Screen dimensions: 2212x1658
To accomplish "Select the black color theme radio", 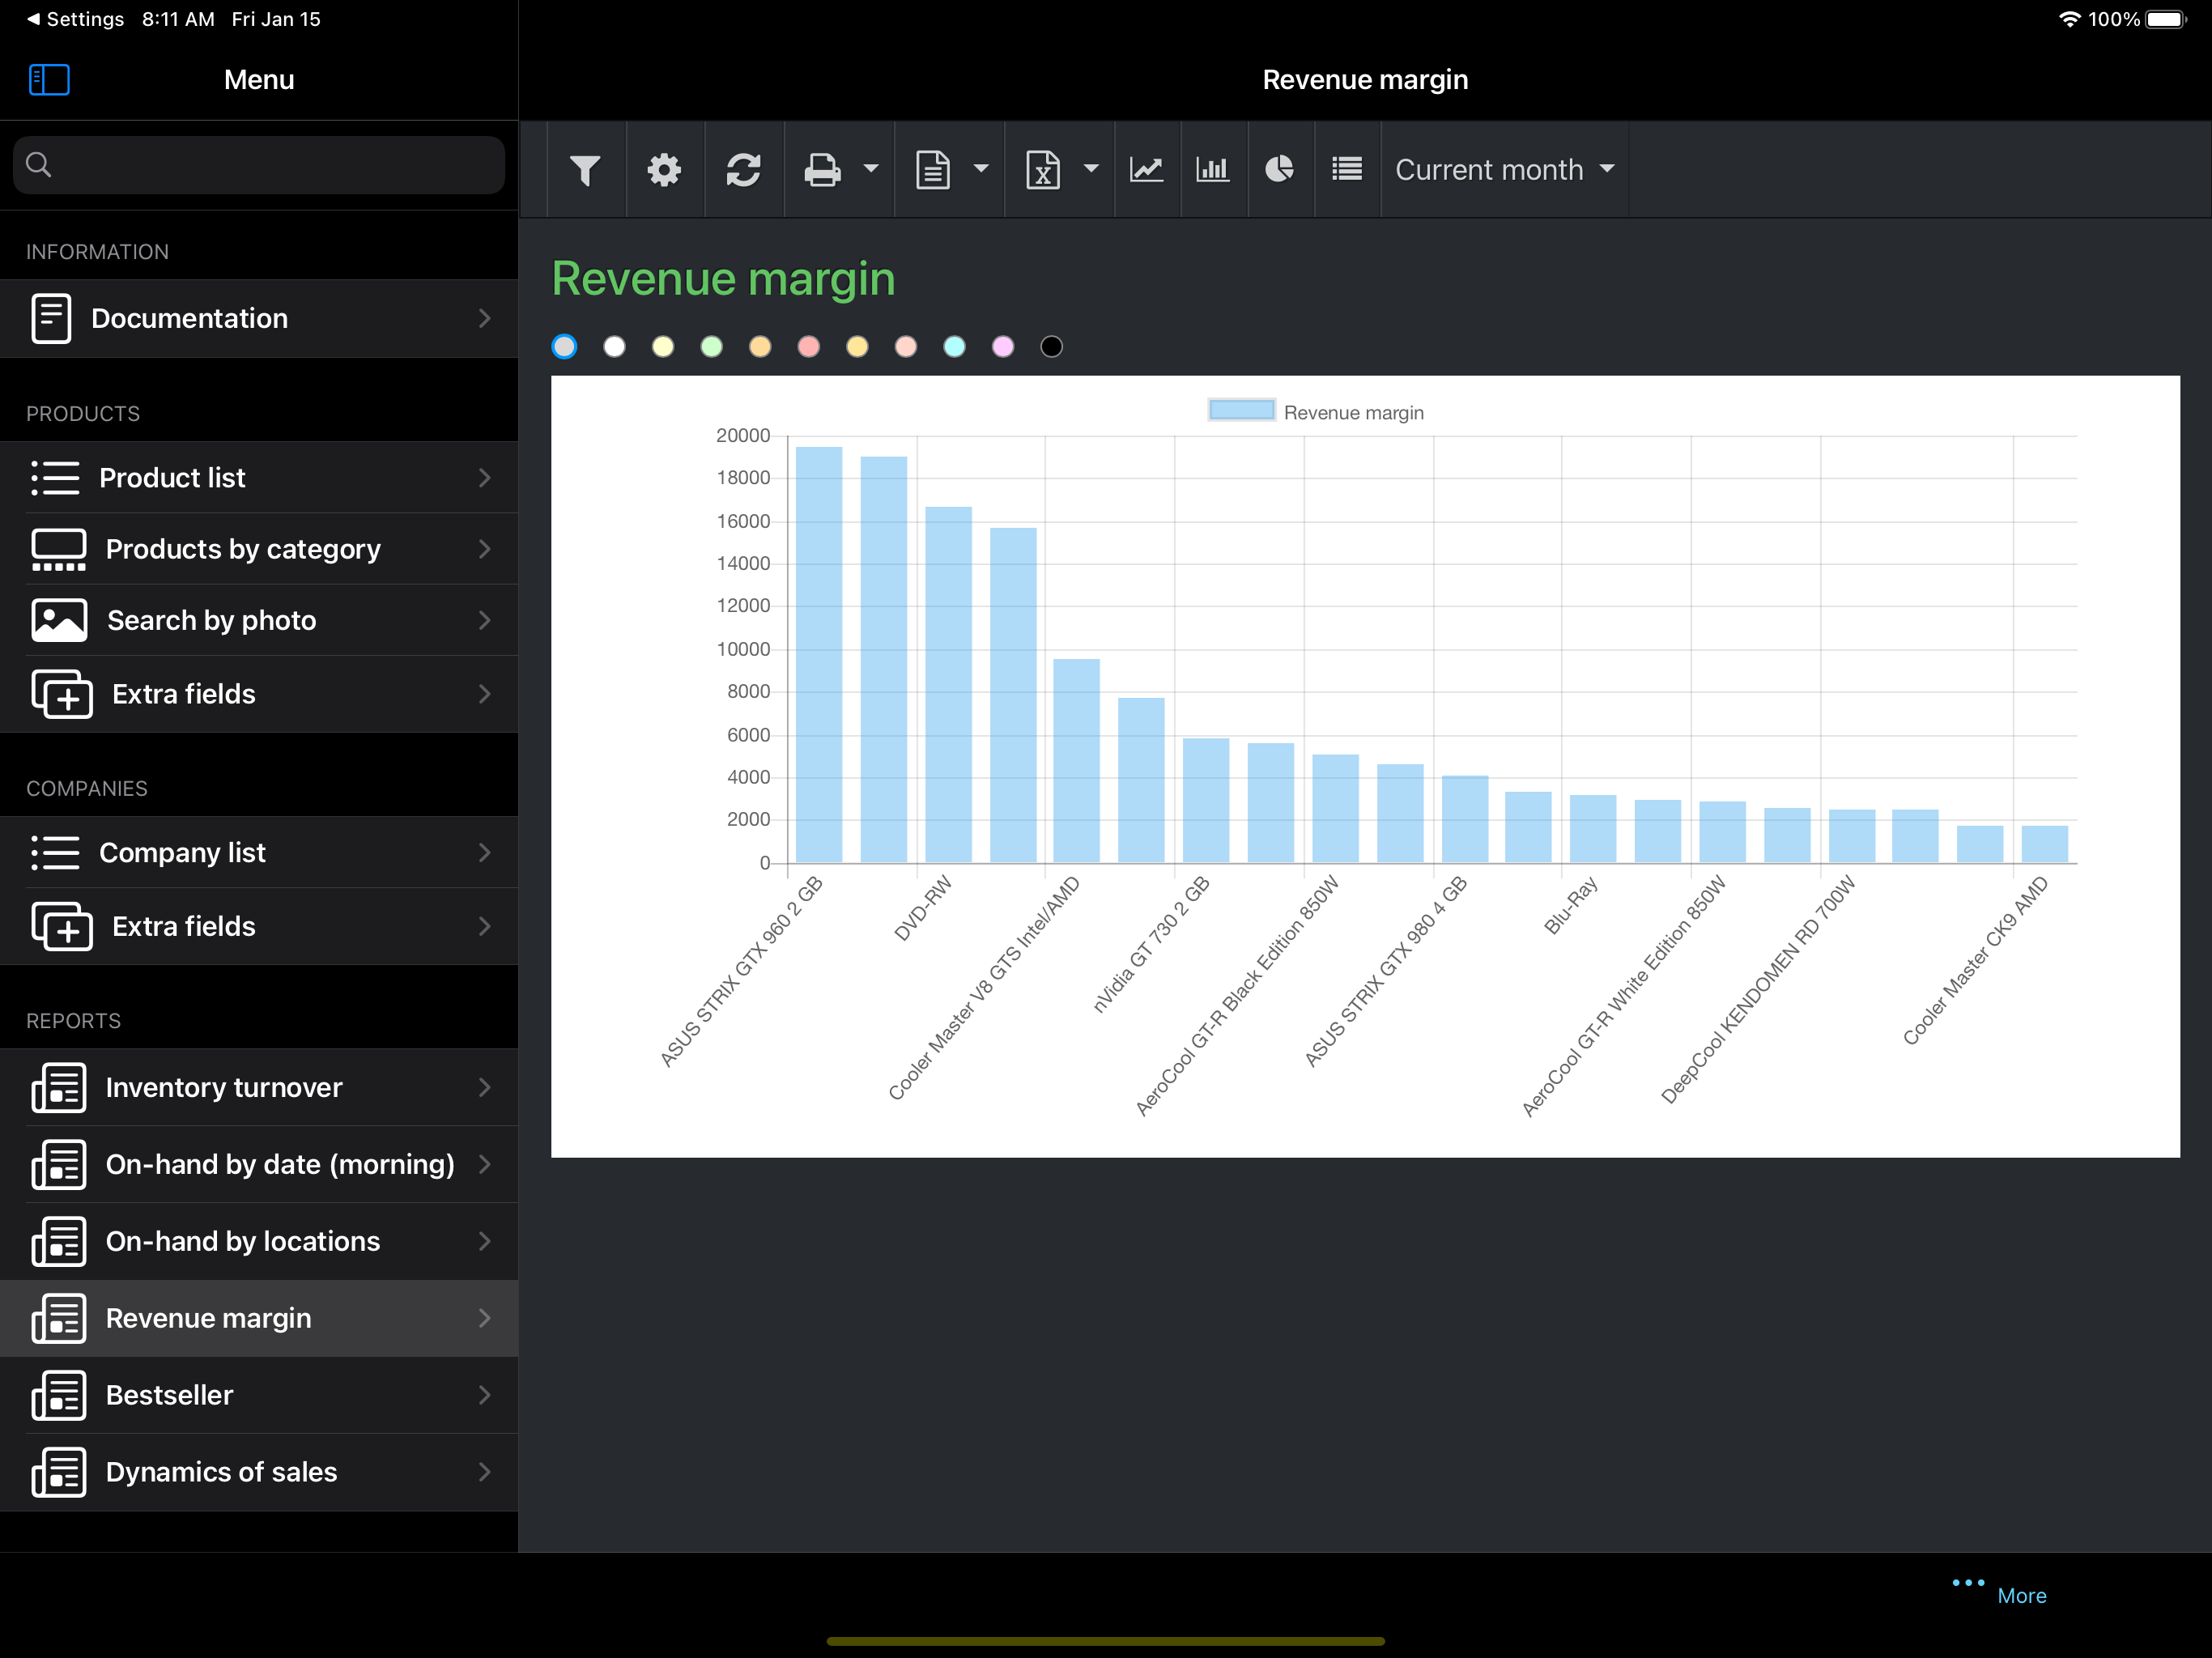I will point(1051,347).
